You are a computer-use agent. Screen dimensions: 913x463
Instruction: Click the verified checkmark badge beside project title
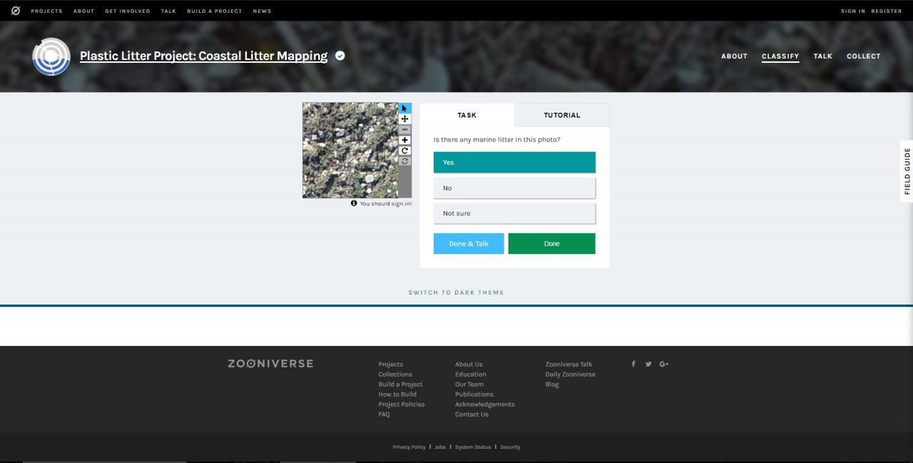340,56
